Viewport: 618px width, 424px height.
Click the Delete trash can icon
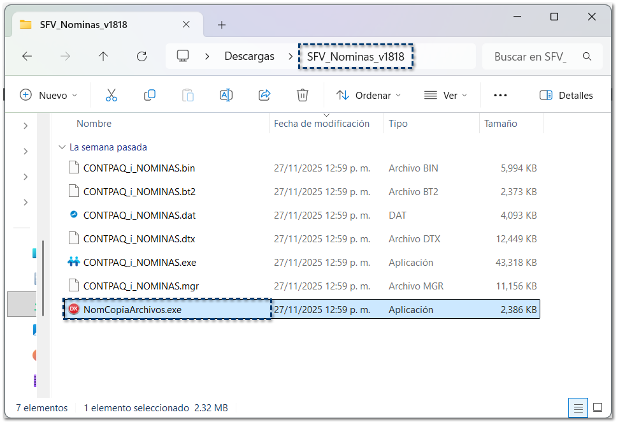[303, 95]
